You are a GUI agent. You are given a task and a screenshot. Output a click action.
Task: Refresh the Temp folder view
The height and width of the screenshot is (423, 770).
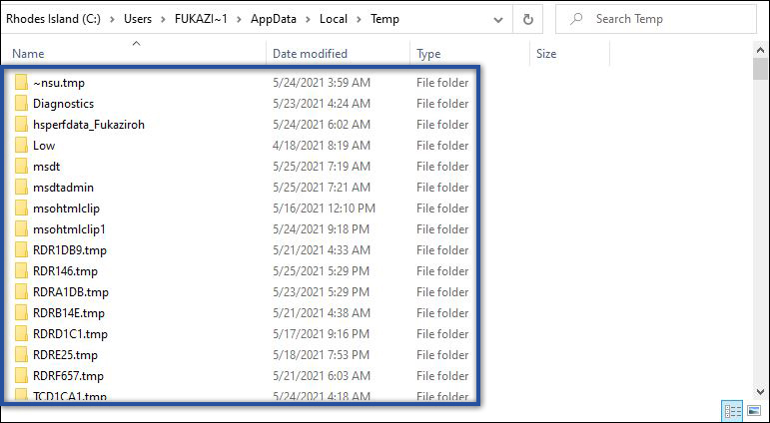pos(528,19)
